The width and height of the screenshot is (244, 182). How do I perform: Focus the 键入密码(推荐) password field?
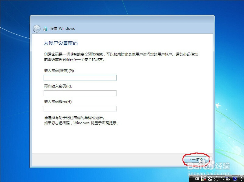[x=80, y=78]
